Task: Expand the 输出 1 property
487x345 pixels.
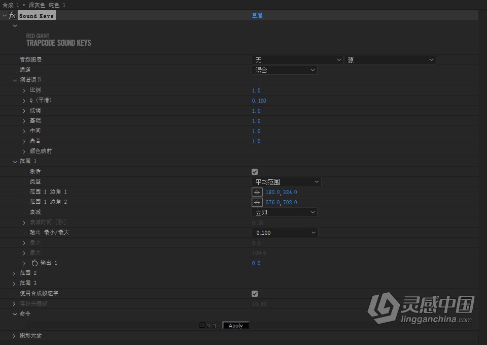Action: [24, 263]
